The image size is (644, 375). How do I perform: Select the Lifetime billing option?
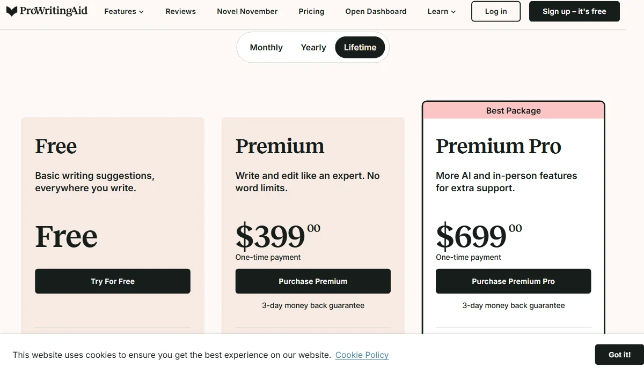tap(360, 47)
